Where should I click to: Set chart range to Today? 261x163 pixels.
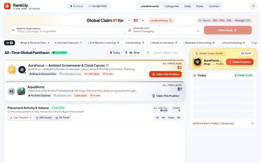pos(171,118)
